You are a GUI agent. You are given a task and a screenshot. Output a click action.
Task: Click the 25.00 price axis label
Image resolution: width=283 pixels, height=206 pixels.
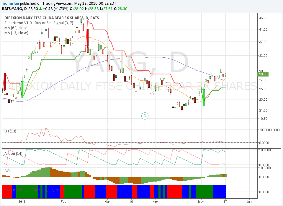(263, 89)
